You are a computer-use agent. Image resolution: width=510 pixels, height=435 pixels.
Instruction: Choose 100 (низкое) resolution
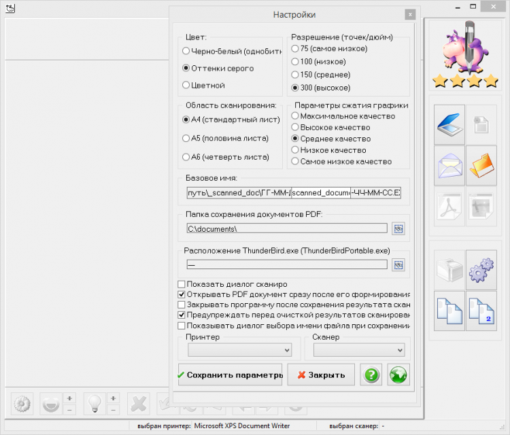tap(318, 61)
